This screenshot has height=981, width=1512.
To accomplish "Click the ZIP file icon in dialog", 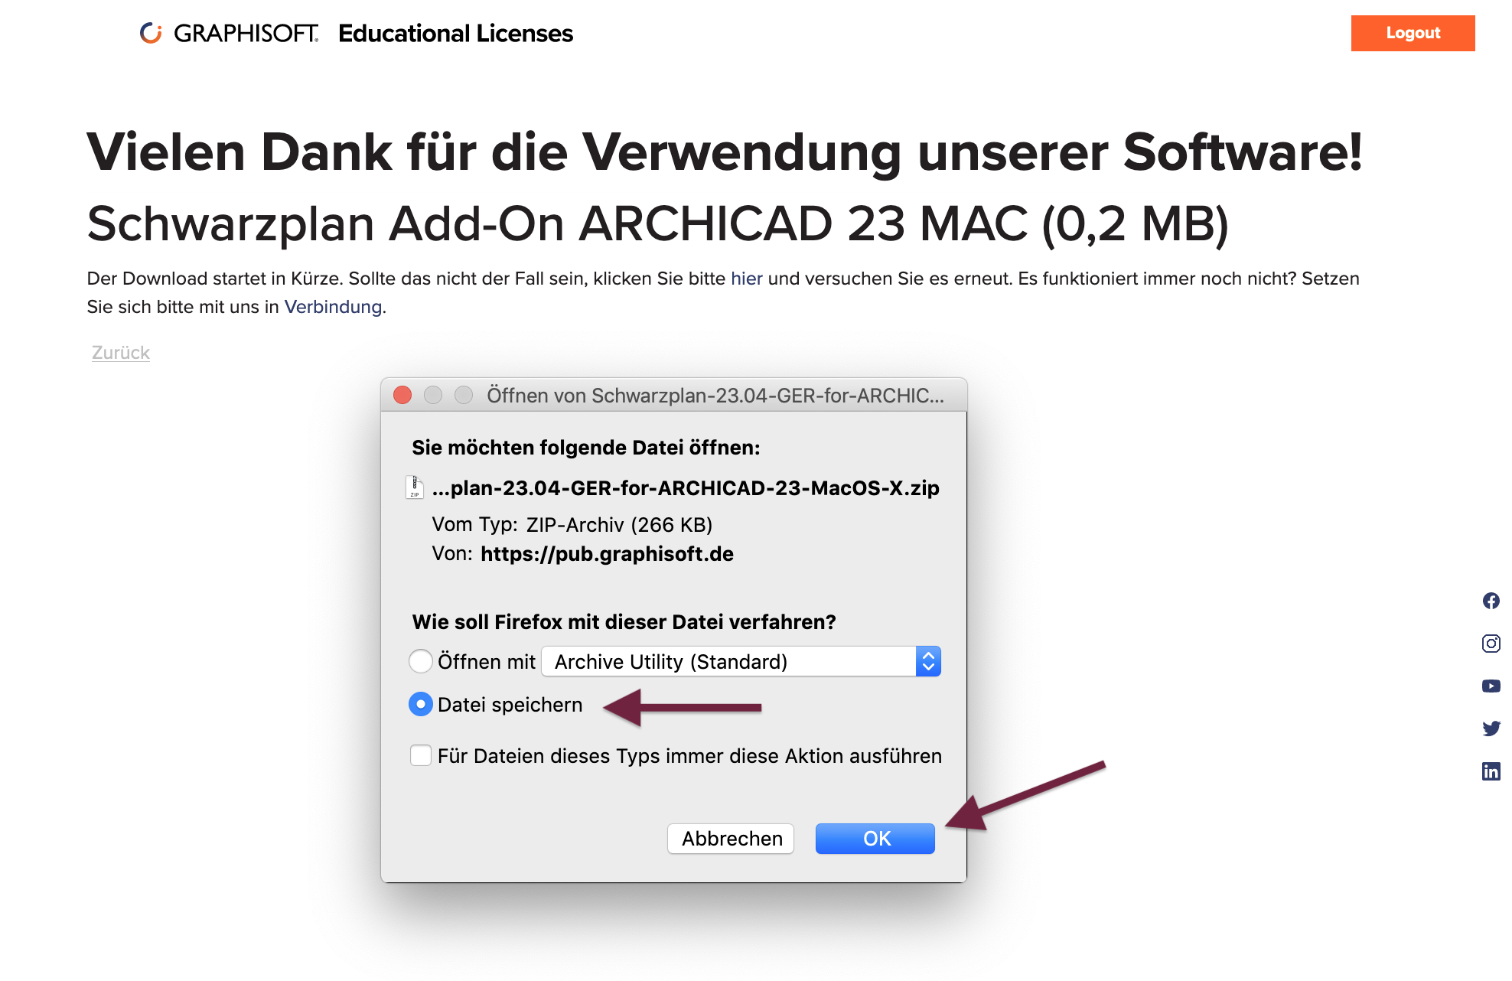I will click(415, 487).
